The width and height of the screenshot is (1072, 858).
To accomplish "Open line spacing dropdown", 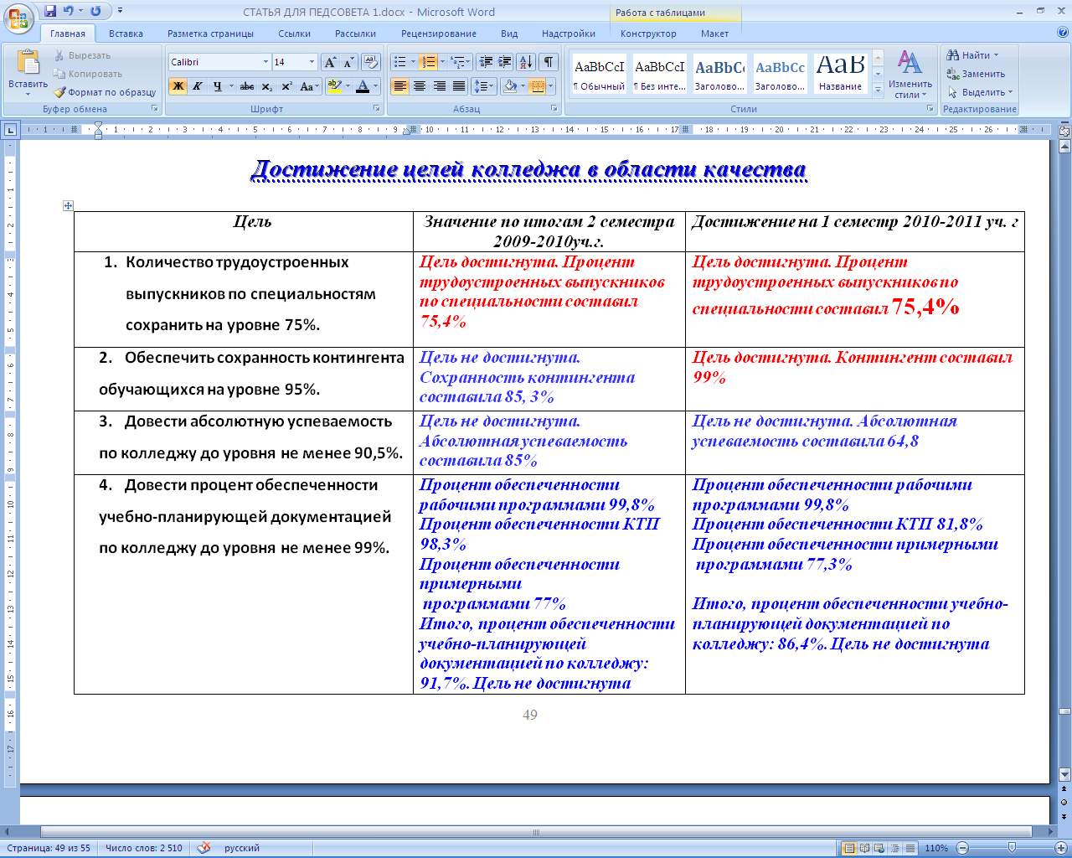I will 484,86.
